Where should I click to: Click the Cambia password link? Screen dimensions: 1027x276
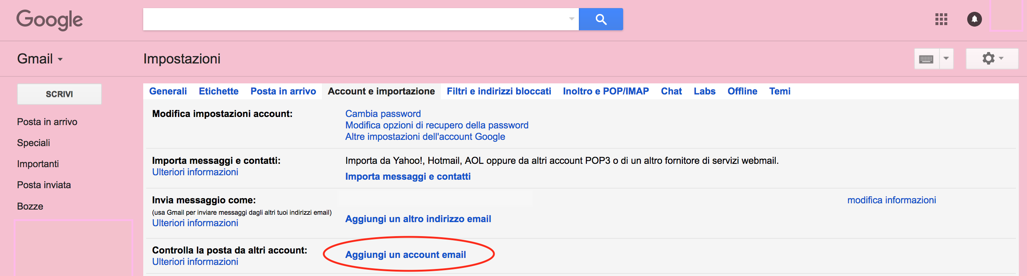[383, 114]
